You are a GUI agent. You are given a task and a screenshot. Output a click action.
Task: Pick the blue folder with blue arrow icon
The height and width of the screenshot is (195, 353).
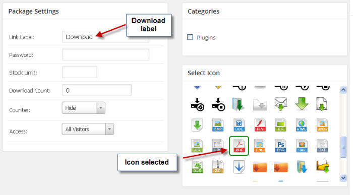pos(302,167)
